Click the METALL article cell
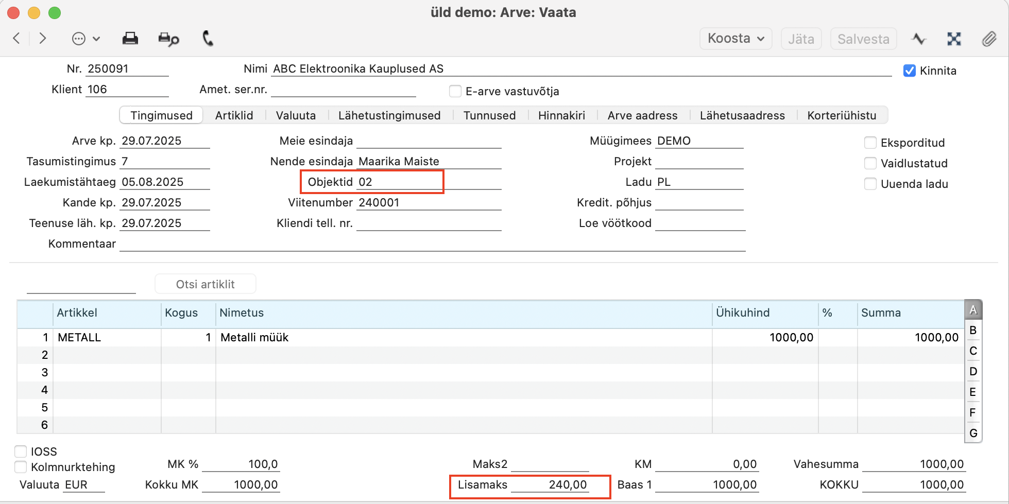Viewport: 1009px width, 504px height. click(x=107, y=337)
